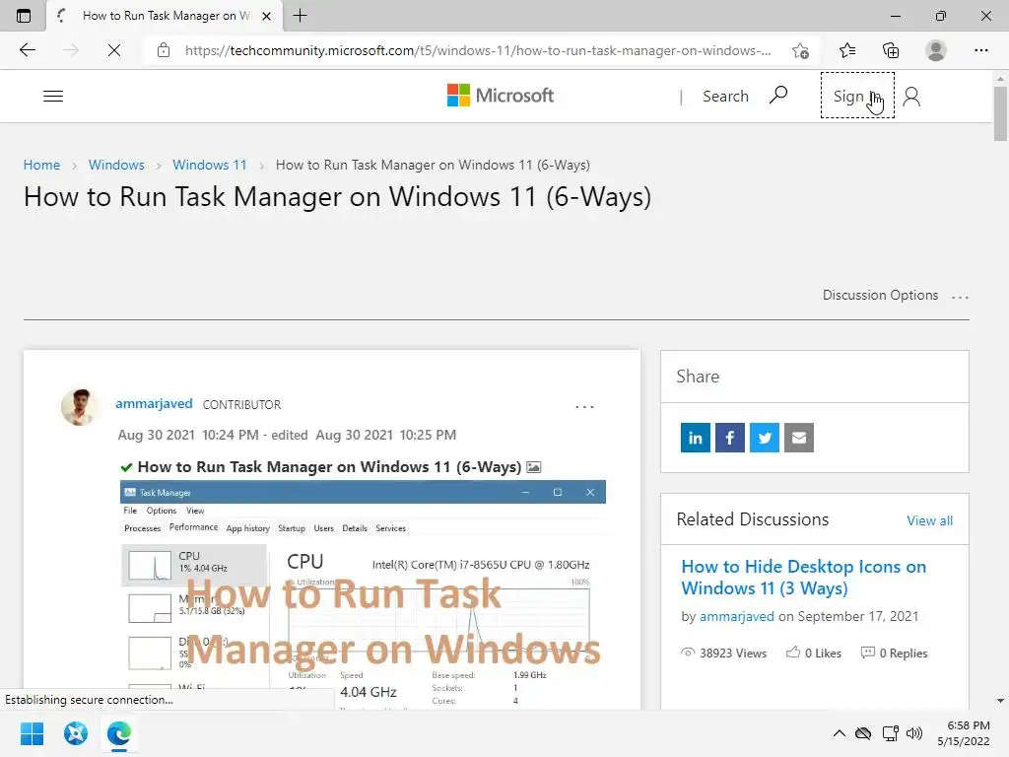1009x757 pixels.
Task: Open the volume tray icon
Action: pos(913,733)
